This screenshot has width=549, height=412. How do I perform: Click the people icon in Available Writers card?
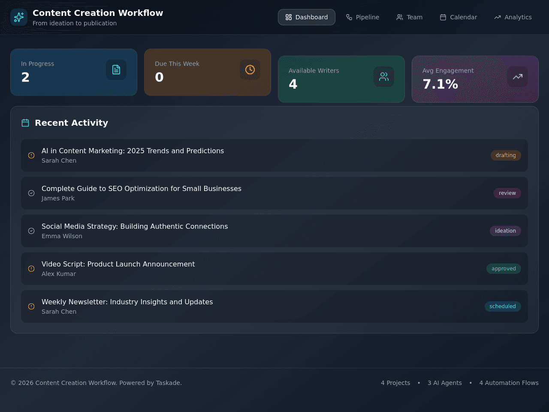tap(384, 76)
